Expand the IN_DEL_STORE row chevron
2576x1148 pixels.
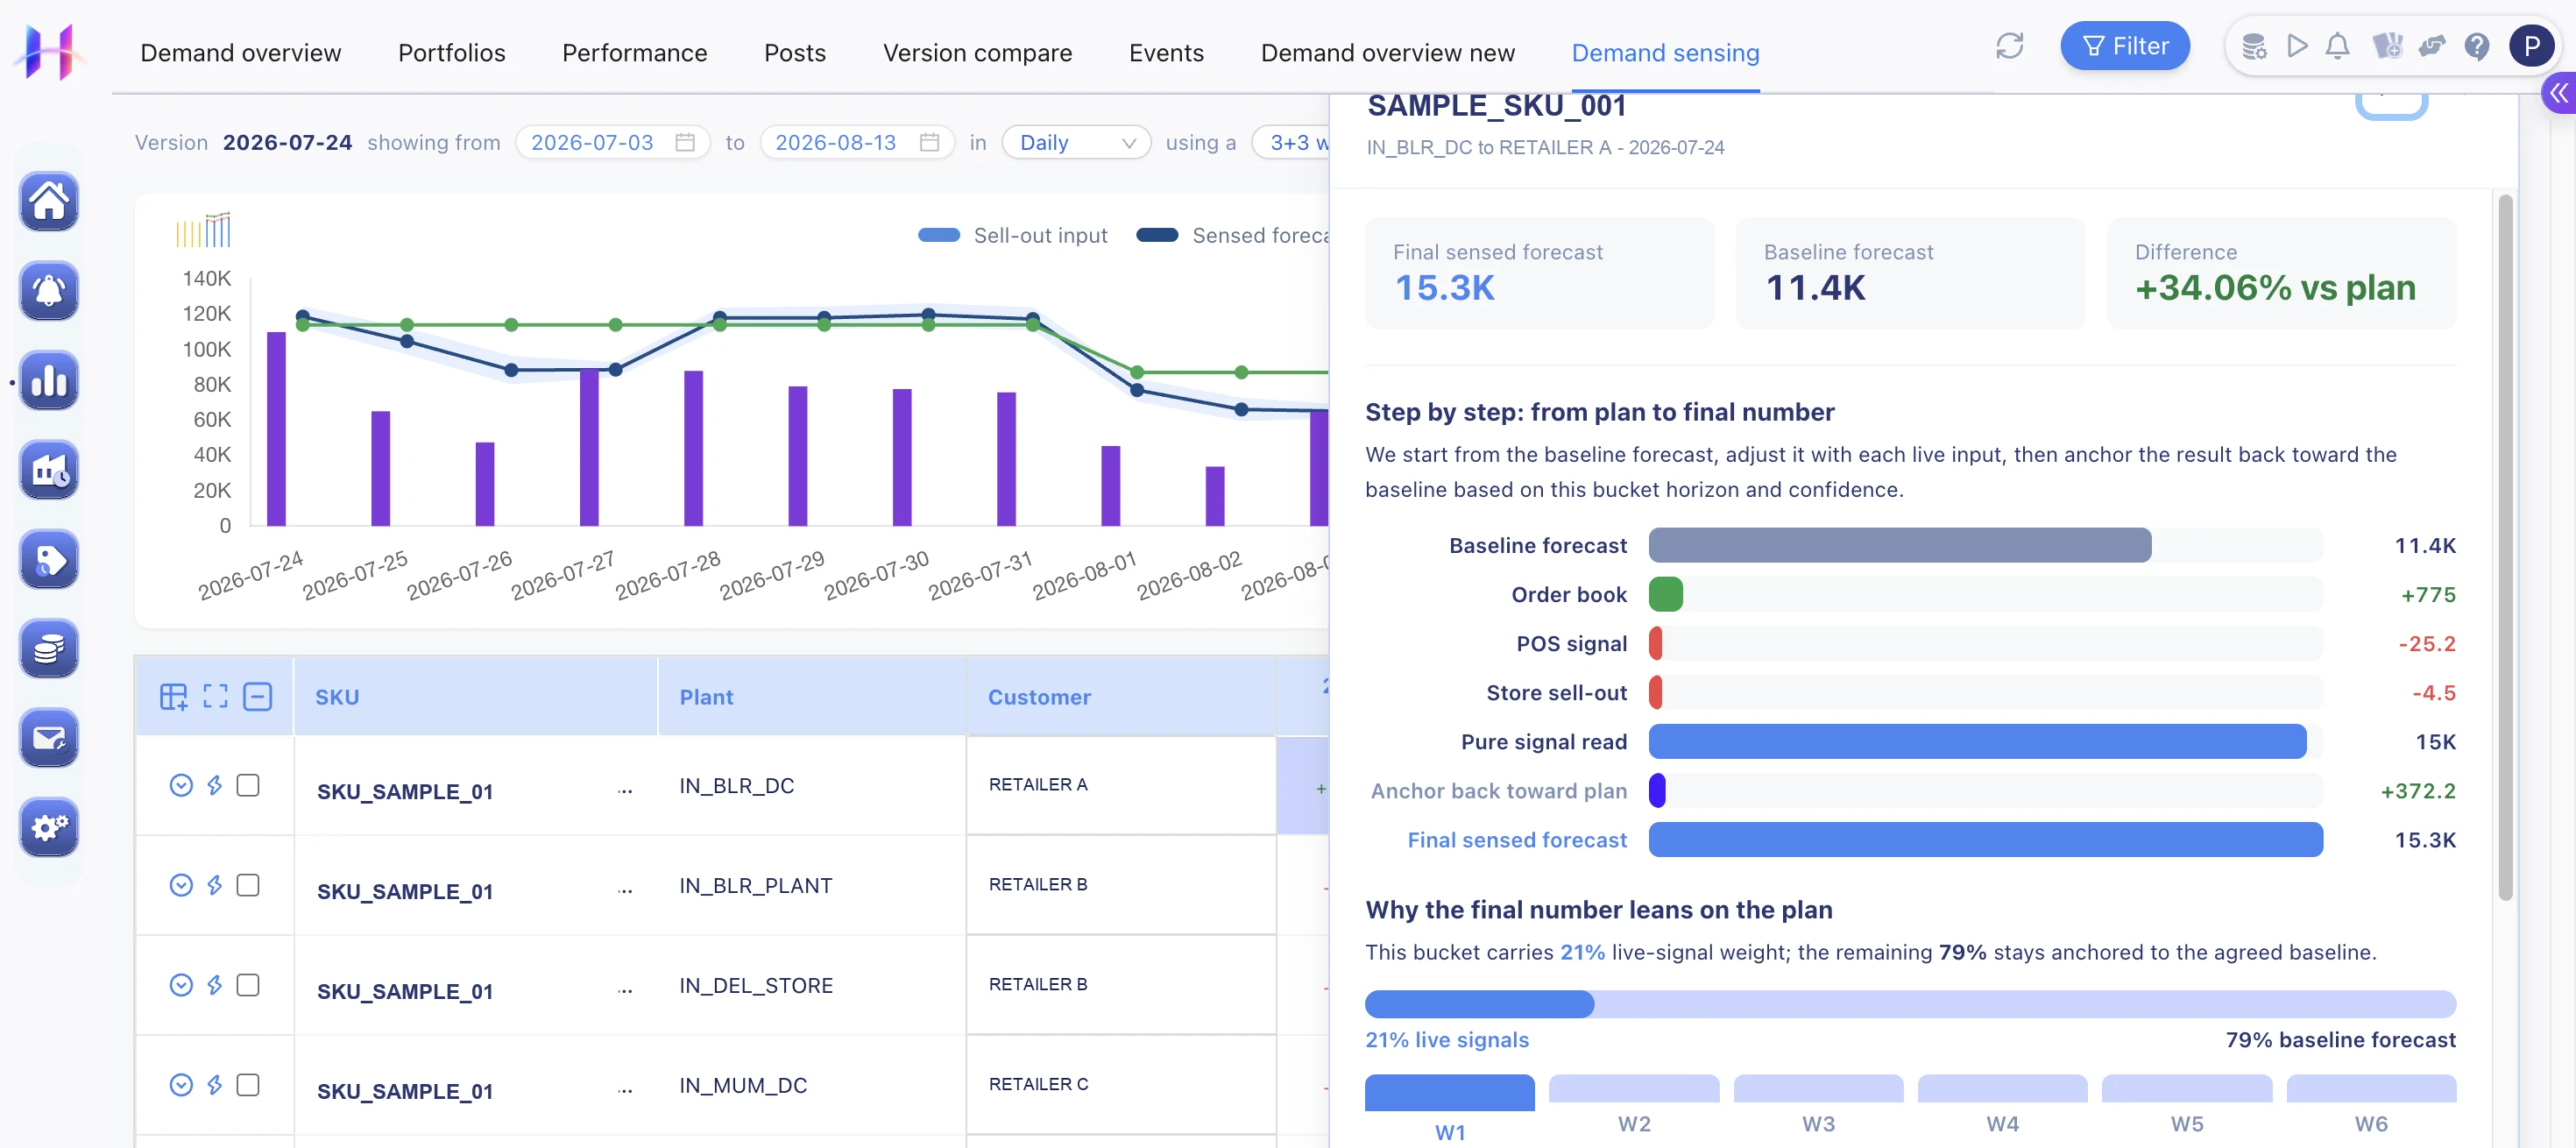pos(181,985)
